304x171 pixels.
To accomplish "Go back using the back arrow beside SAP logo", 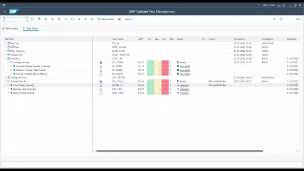I will coord(5,11).
